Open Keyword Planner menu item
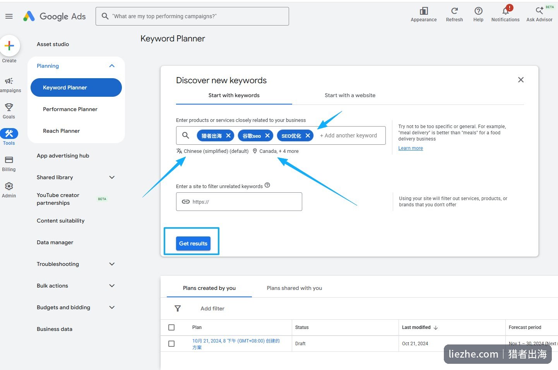 pyautogui.click(x=76, y=87)
